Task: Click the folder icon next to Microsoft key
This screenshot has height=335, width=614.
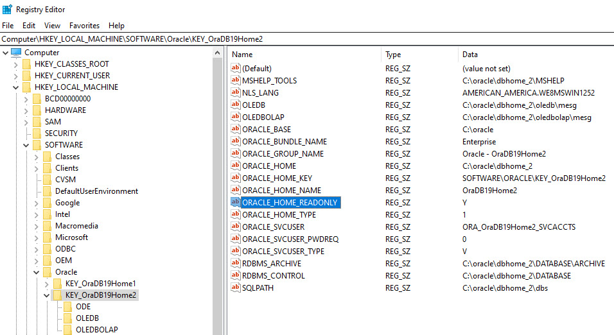Action: click(x=48, y=237)
